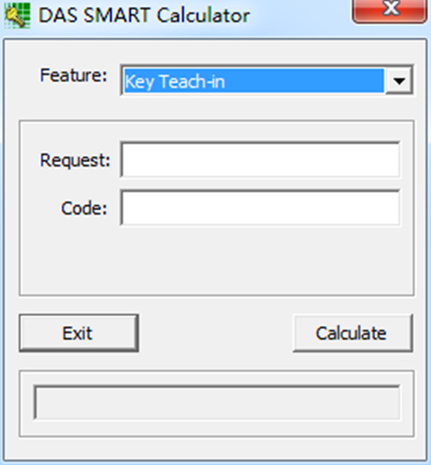Place cursor in the Code text box

260,208
